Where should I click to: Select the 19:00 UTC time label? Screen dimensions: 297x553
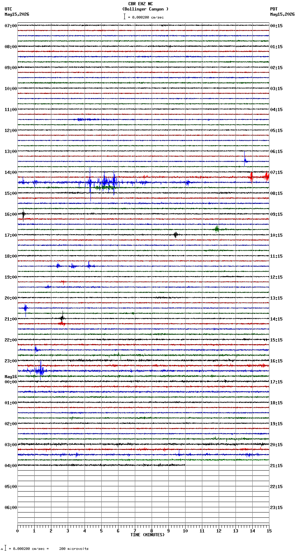click(x=11, y=277)
